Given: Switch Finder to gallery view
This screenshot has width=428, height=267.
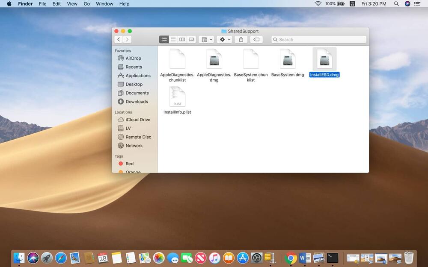Looking at the screenshot, I should [191, 39].
